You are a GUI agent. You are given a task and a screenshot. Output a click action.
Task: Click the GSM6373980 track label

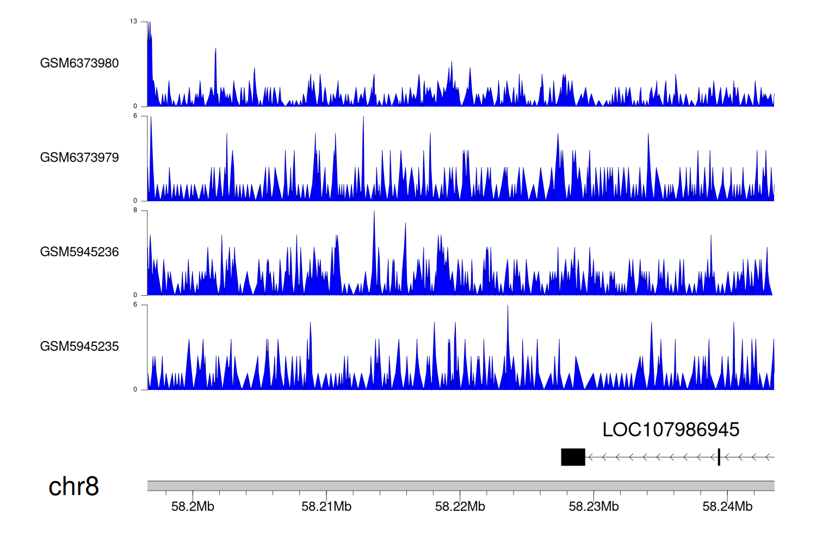click(x=79, y=63)
